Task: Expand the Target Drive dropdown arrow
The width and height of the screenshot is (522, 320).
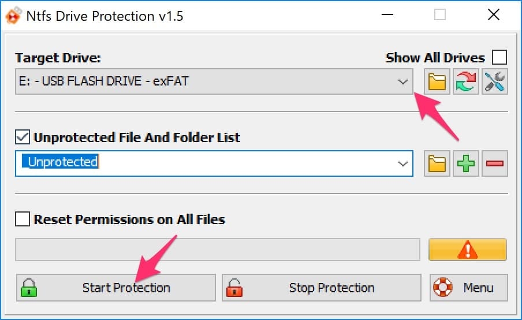Action: (x=403, y=81)
